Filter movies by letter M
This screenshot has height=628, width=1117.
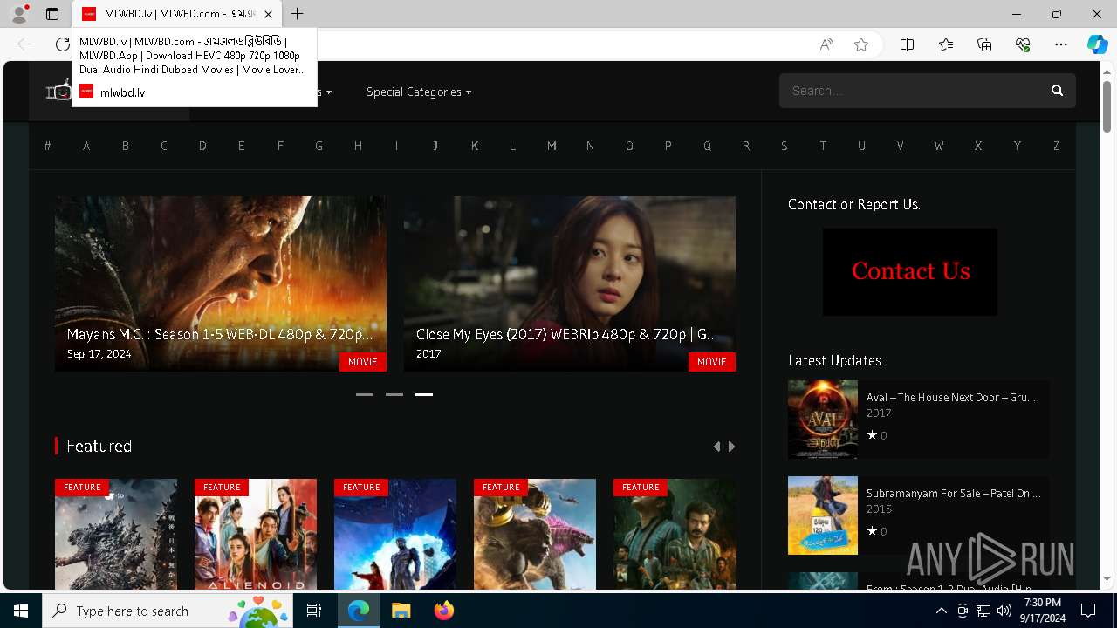552,146
